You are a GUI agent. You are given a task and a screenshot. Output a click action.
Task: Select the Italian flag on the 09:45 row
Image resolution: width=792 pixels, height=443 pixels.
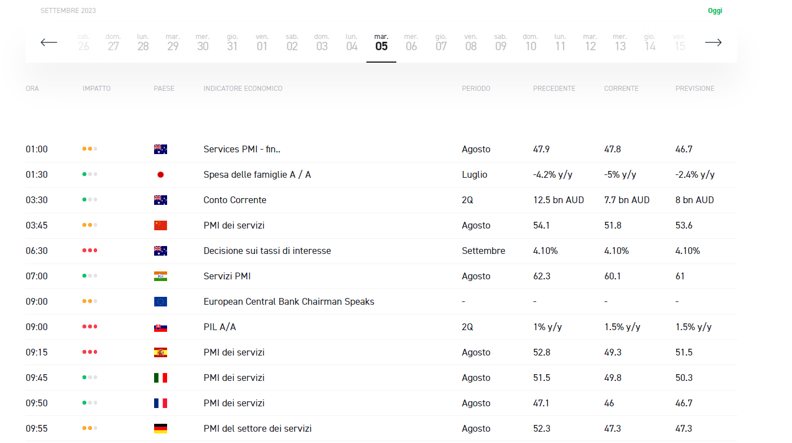(x=160, y=378)
